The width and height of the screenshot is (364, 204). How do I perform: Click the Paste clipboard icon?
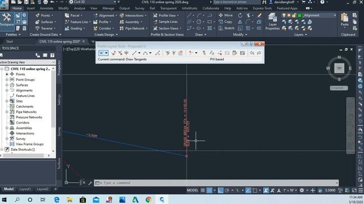(x=345, y=20)
